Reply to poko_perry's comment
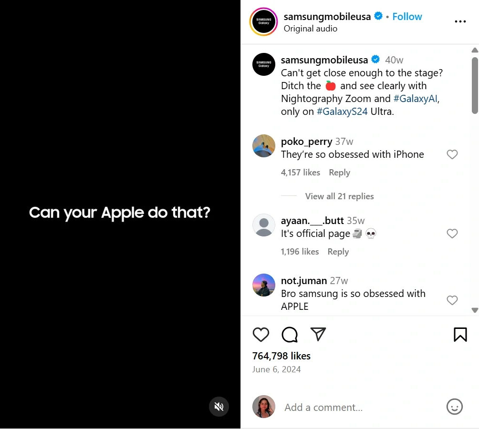This screenshot has height=429, width=479. [x=339, y=173]
